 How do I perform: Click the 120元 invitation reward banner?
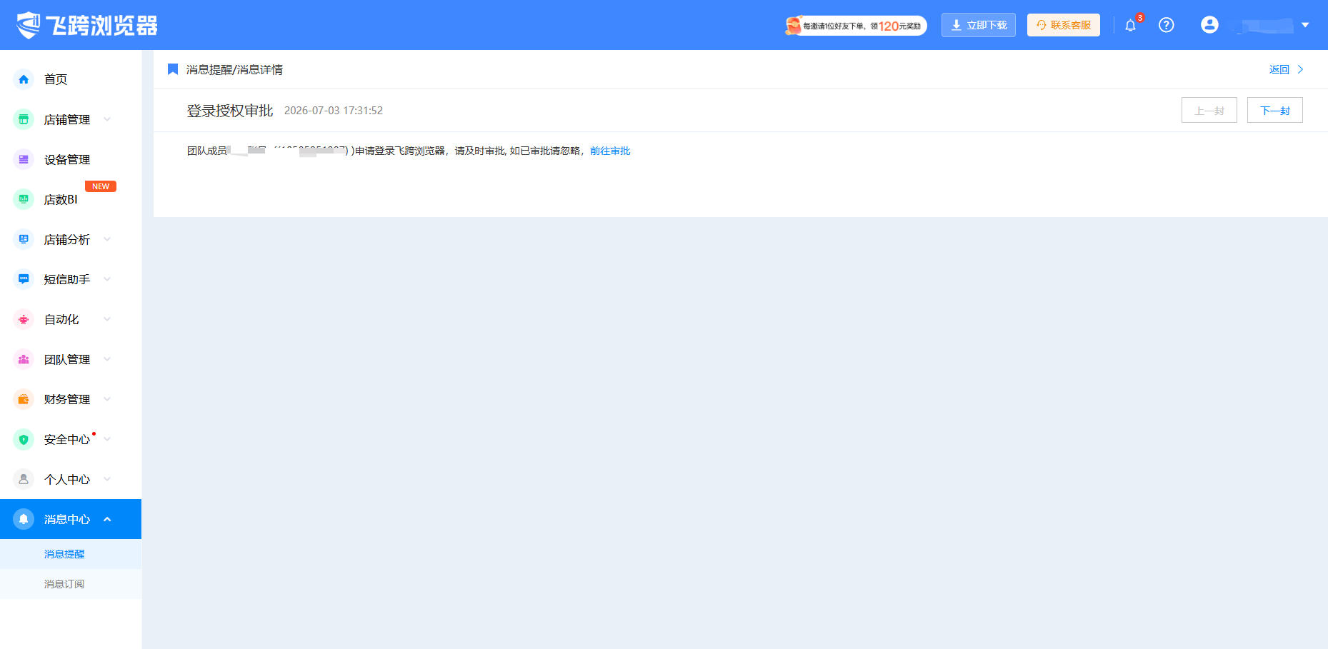pos(856,26)
